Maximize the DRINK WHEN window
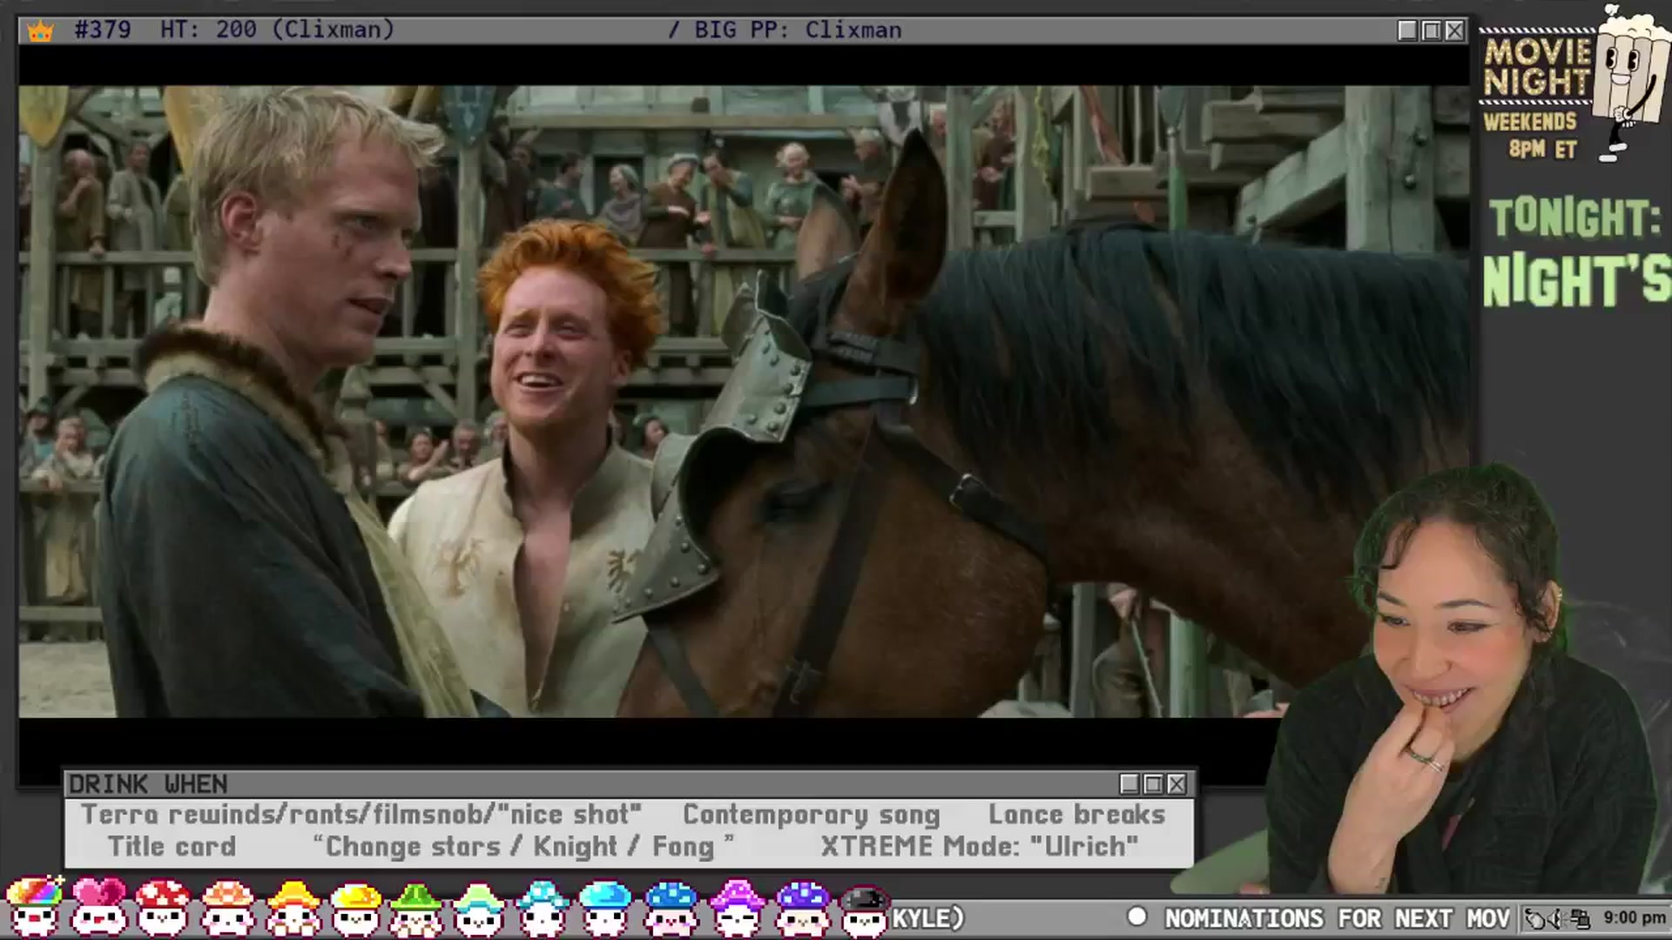 coord(1153,784)
